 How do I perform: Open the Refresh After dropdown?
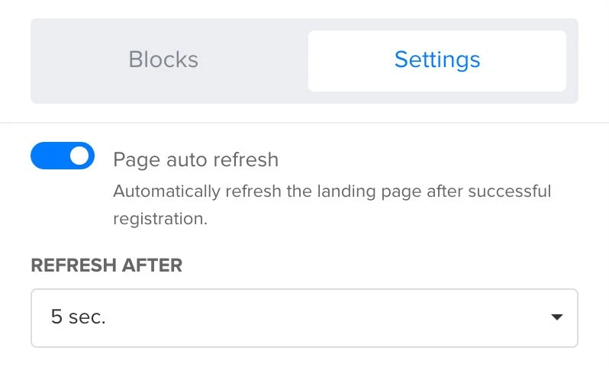point(304,317)
